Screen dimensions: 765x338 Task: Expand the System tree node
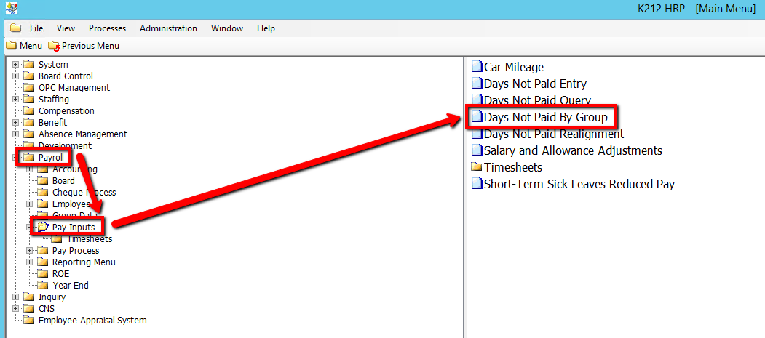tap(15, 65)
